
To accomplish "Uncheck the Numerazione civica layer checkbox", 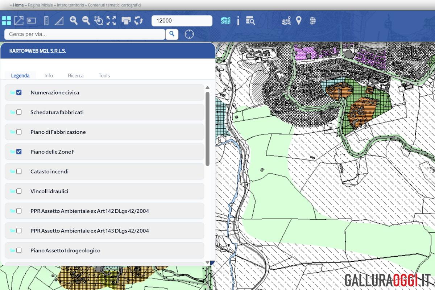I will [x=19, y=92].
